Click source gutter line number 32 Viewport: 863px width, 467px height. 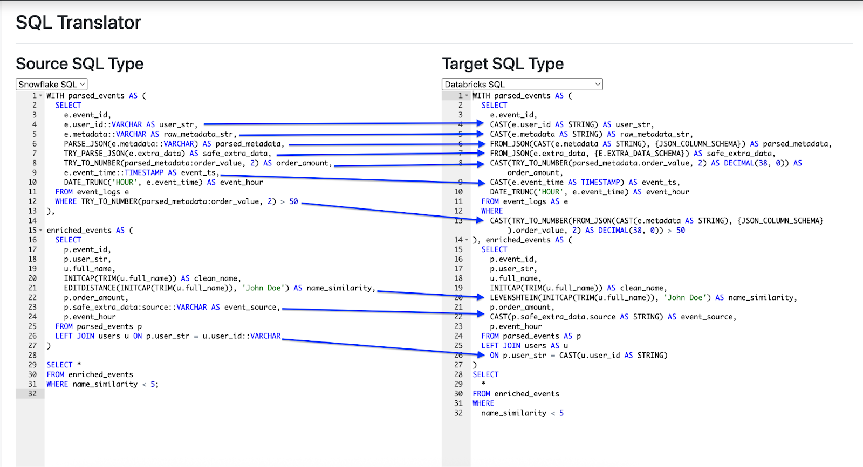pos(32,394)
